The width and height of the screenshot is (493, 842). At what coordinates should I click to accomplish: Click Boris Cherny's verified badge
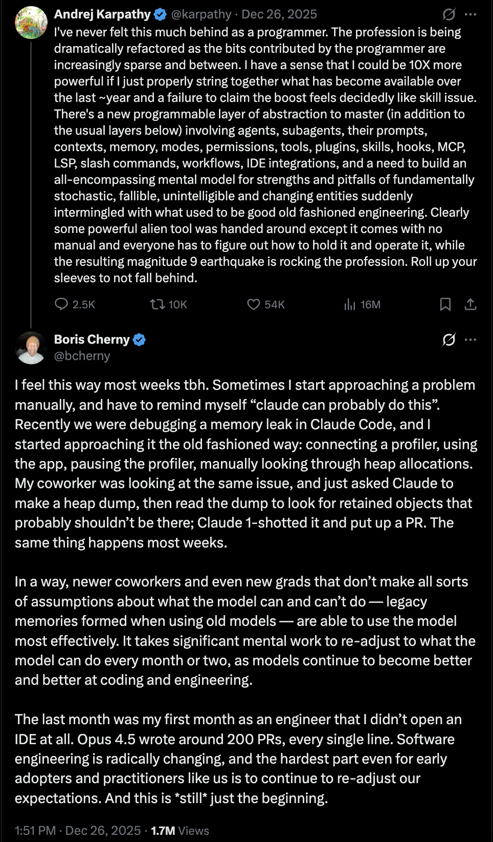(140, 339)
